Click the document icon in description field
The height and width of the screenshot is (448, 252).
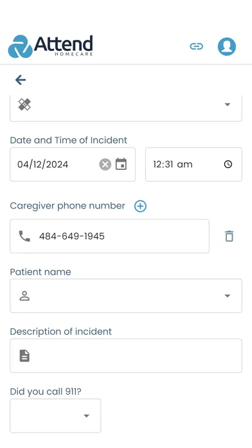pyautogui.click(x=24, y=356)
